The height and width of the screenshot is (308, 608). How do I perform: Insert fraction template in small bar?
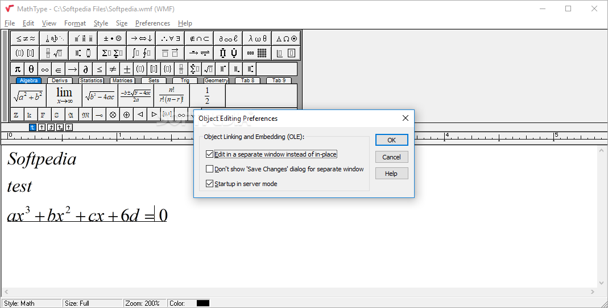coord(181,69)
